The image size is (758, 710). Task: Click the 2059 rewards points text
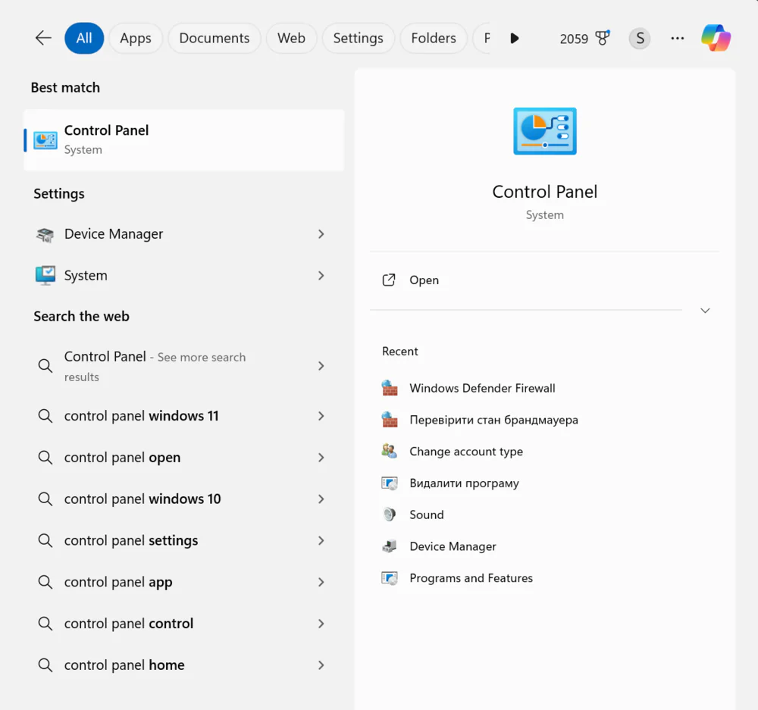(x=574, y=39)
